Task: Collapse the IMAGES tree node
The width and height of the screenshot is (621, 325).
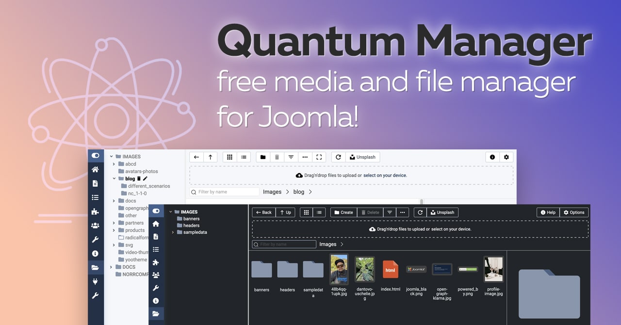Action: click(111, 156)
